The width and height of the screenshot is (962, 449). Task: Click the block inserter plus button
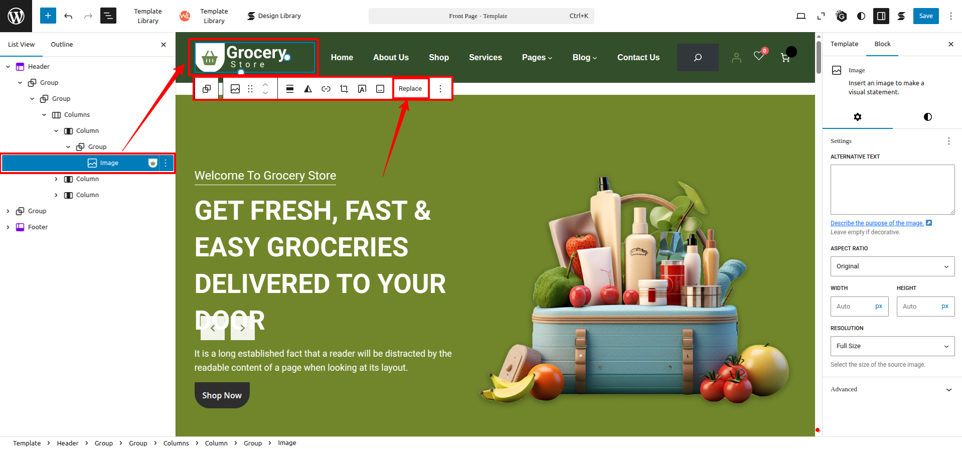pos(48,16)
